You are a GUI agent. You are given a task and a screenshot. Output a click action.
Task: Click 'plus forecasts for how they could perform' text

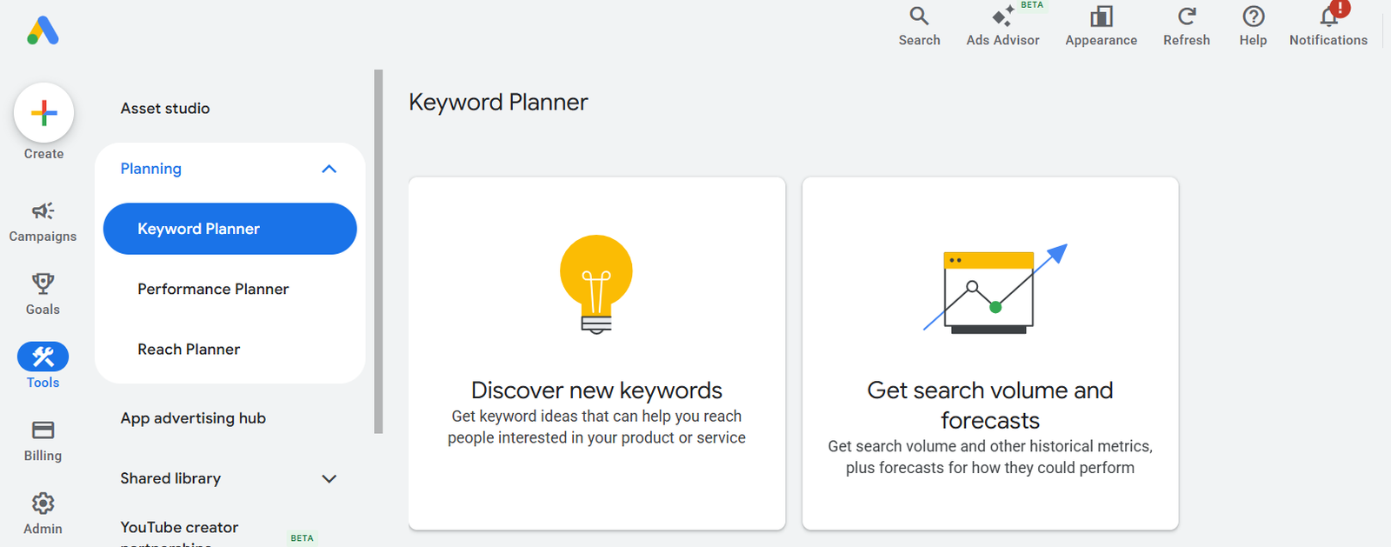pyautogui.click(x=990, y=468)
